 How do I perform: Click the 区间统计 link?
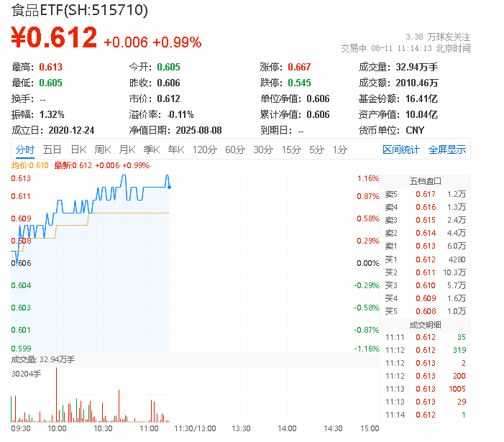click(x=400, y=149)
